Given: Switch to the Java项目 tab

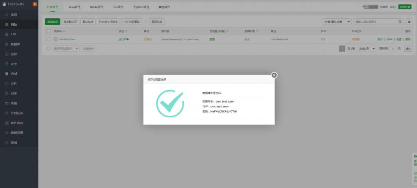Looking at the screenshot, I should [x=74, y=7].
